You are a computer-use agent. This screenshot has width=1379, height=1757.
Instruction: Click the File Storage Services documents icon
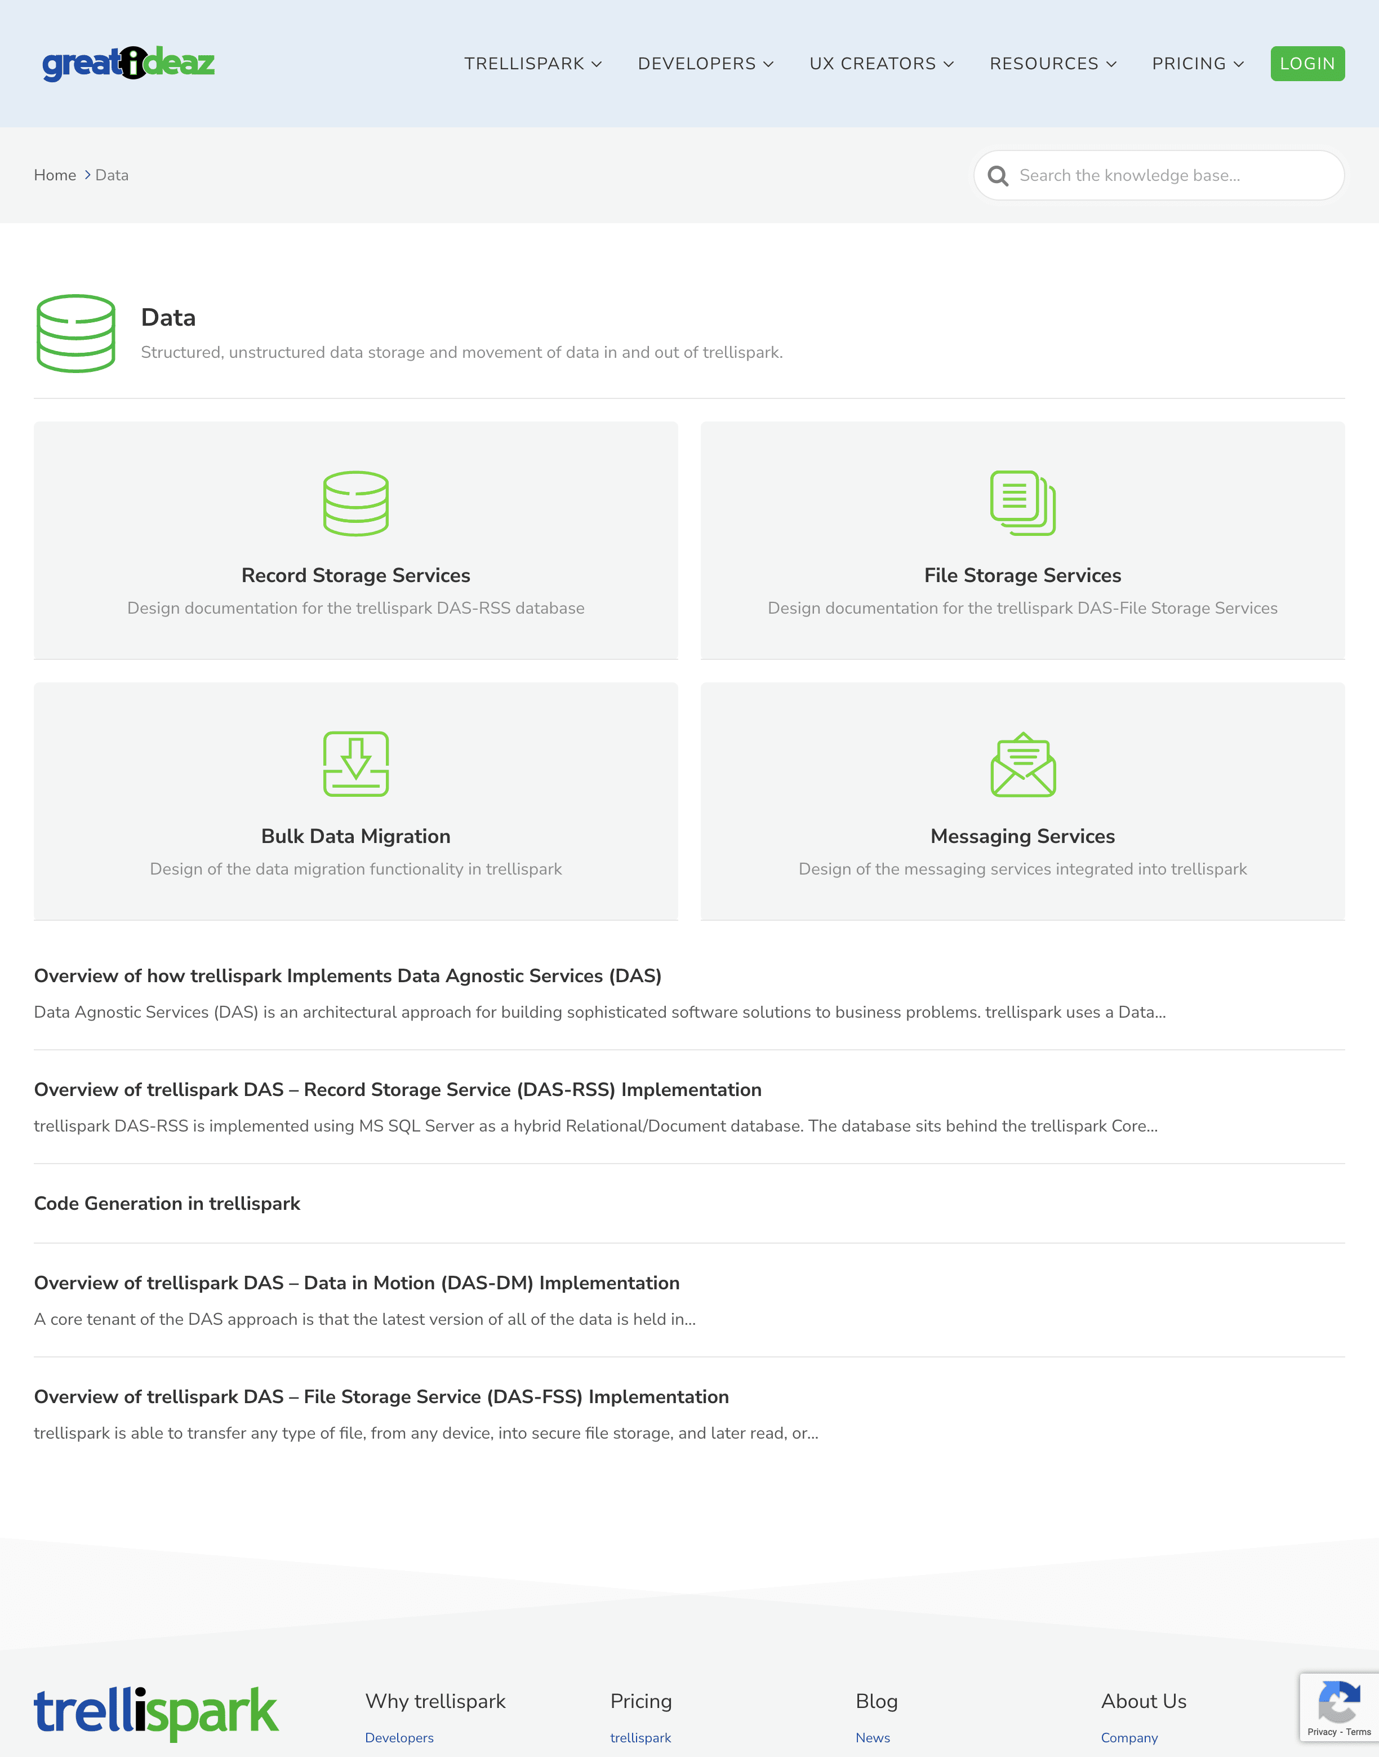coord(1022,503)
